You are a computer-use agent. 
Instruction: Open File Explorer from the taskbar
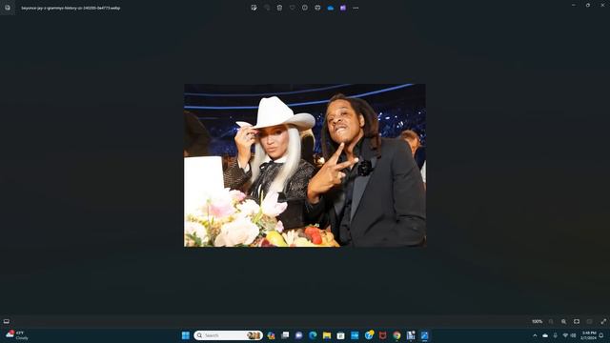327,335
